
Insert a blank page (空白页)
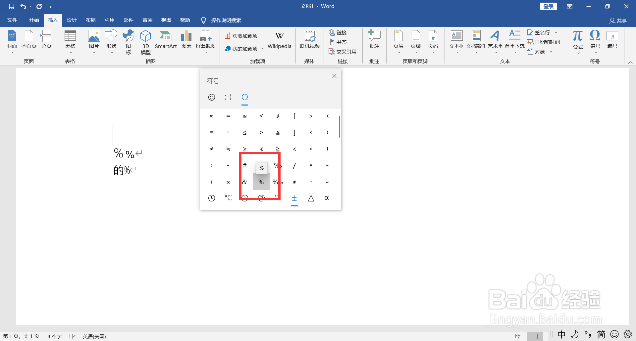(29, 40)
